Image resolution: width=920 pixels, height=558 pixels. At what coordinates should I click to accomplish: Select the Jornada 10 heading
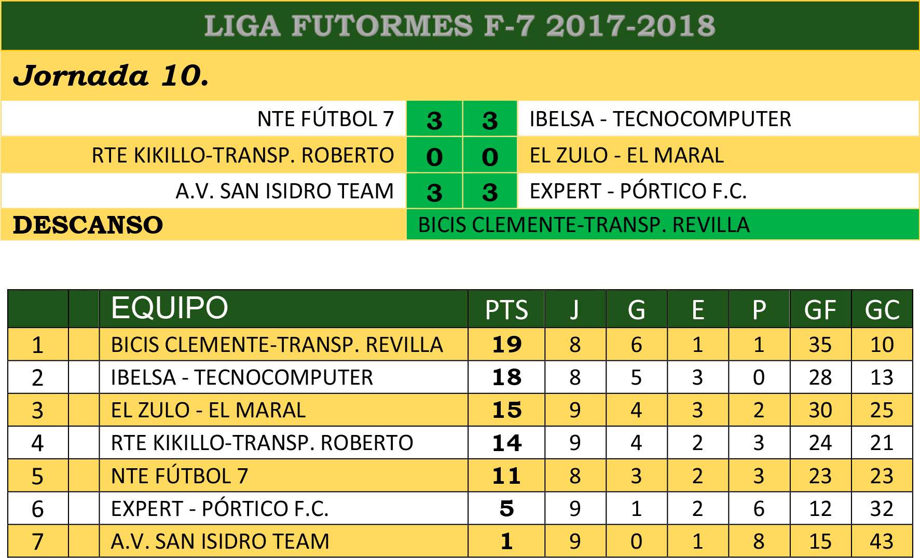(x=111, y=76)
